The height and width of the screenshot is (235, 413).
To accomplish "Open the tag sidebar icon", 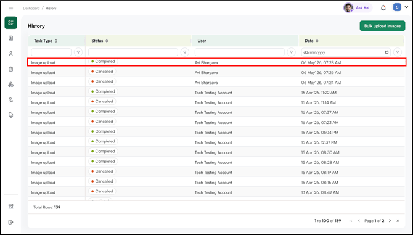I will [x=11, y=115].
